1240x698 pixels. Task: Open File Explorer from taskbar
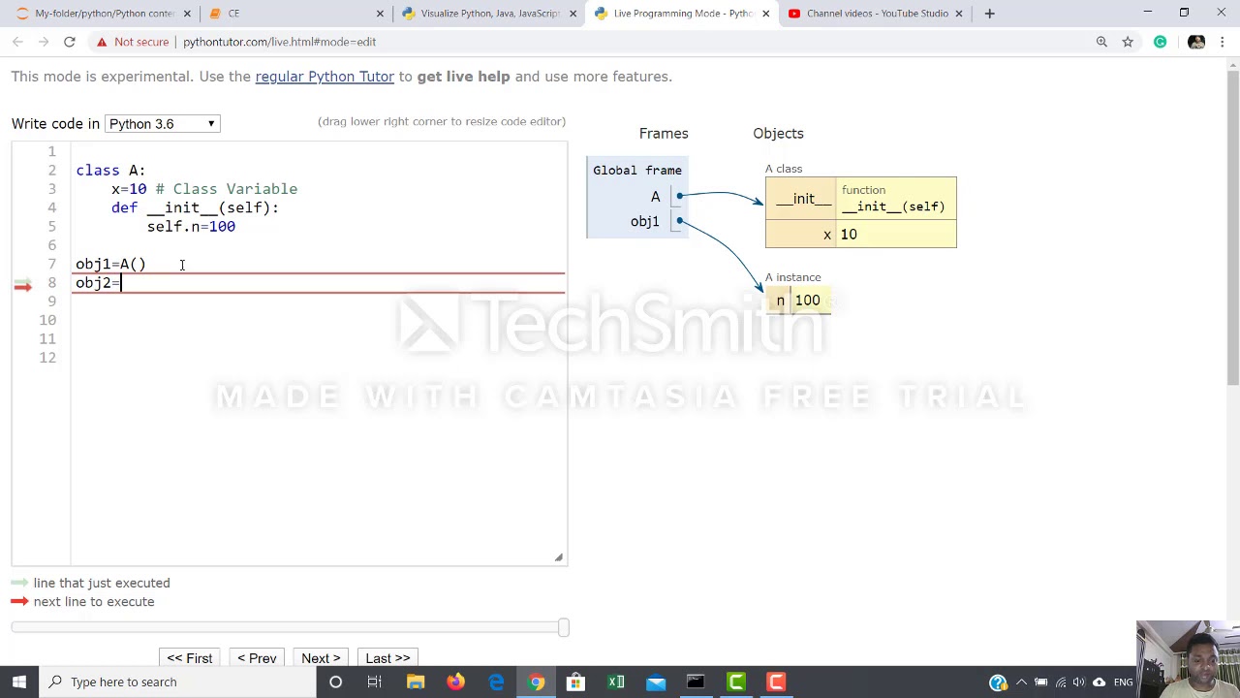point(416,682)
